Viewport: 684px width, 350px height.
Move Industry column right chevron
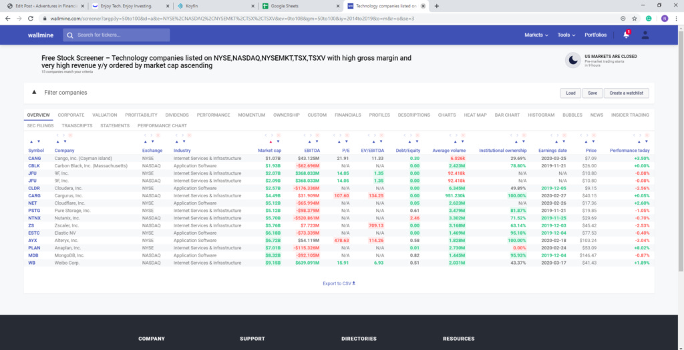tap(182, 135)
